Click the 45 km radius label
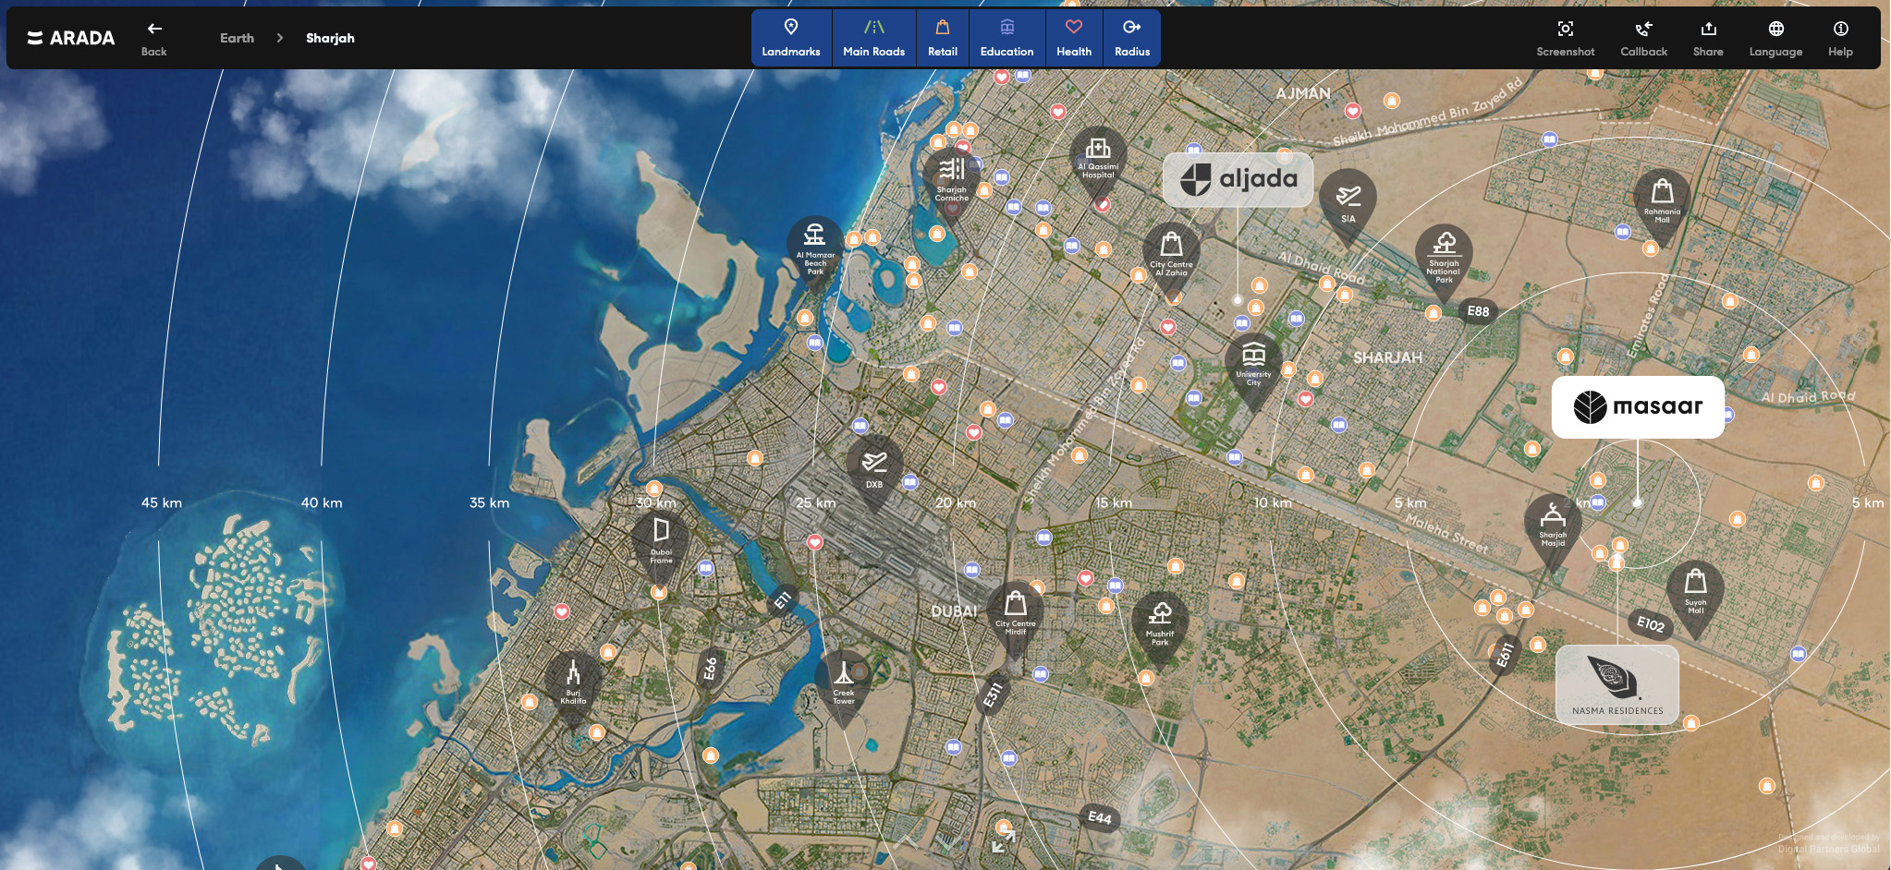This screenshot has width=1891, height=870. coord(162,502)
